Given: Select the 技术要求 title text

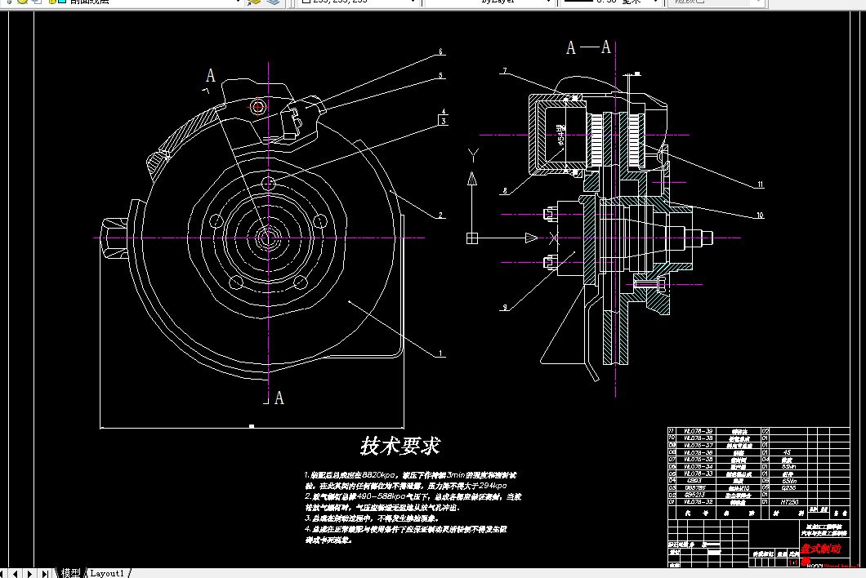Looking at the screenshot, I should pos(398,446).
